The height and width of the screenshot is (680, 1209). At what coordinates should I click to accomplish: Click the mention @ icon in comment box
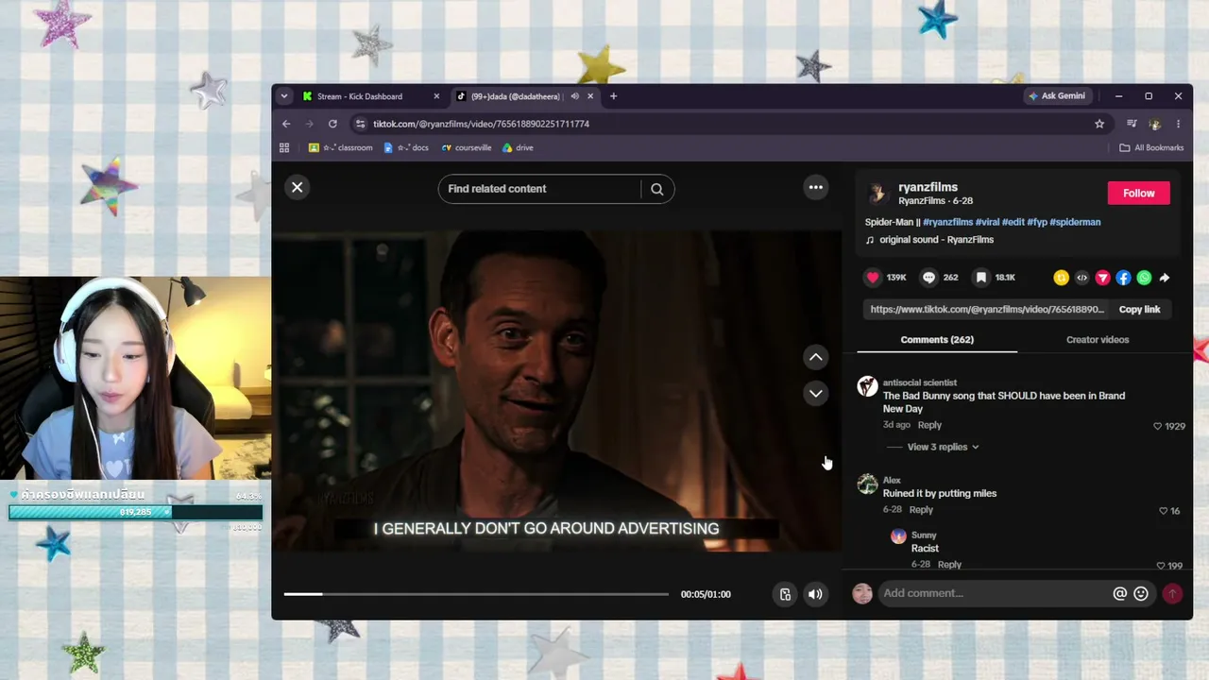[1120, 593]
